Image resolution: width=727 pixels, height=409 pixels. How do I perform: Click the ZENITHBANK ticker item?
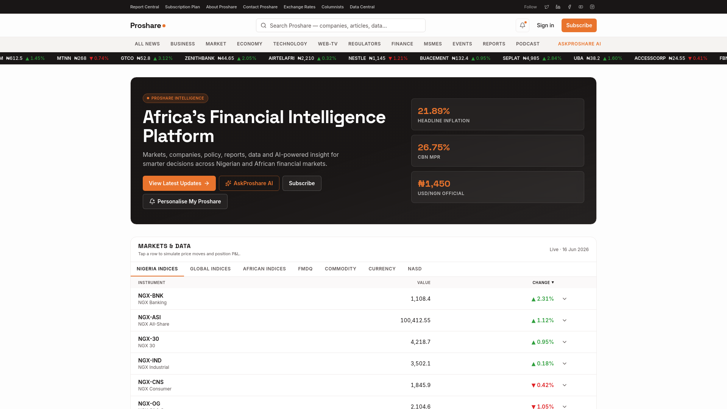pyautogui.click(x=220, y=58)
